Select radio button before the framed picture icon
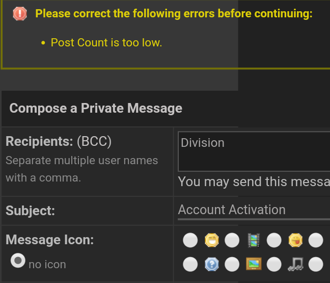 pos(232,264)
